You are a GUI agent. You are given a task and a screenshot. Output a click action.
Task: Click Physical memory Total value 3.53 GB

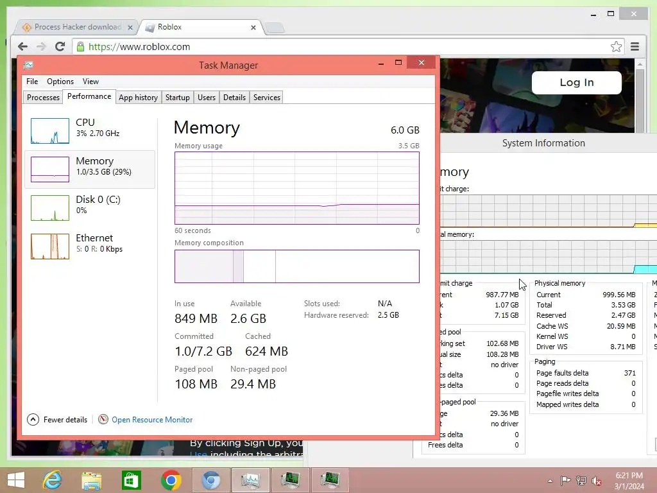tap(623, 305)
